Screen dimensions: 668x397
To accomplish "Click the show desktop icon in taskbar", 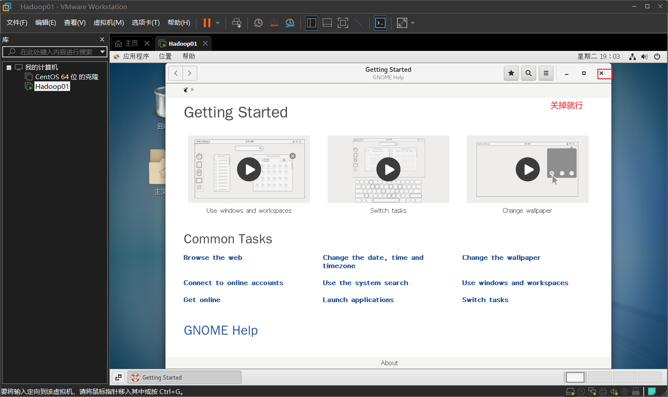I will 118,377.
